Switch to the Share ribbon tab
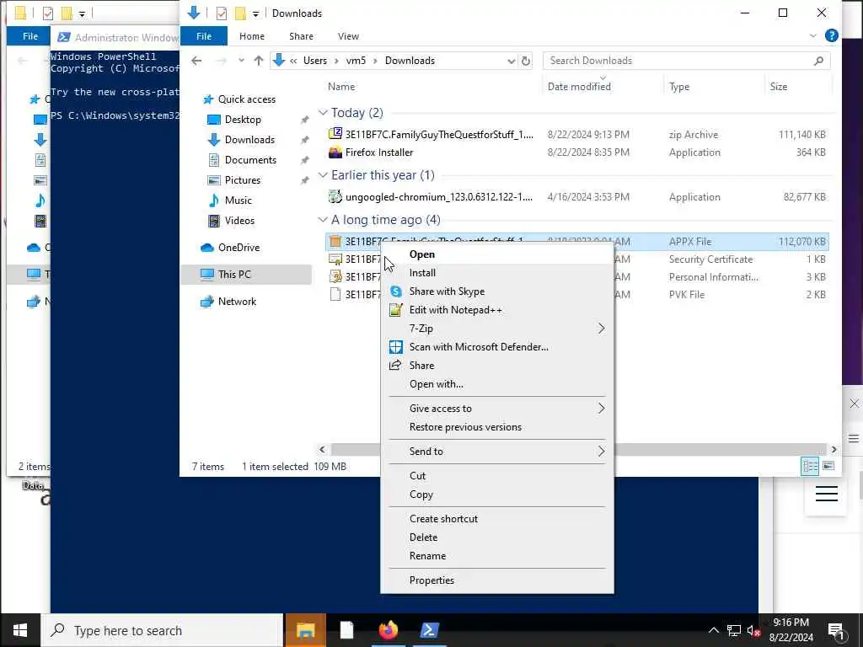This screenshot has width=863, height=647. tap(301, 36)
